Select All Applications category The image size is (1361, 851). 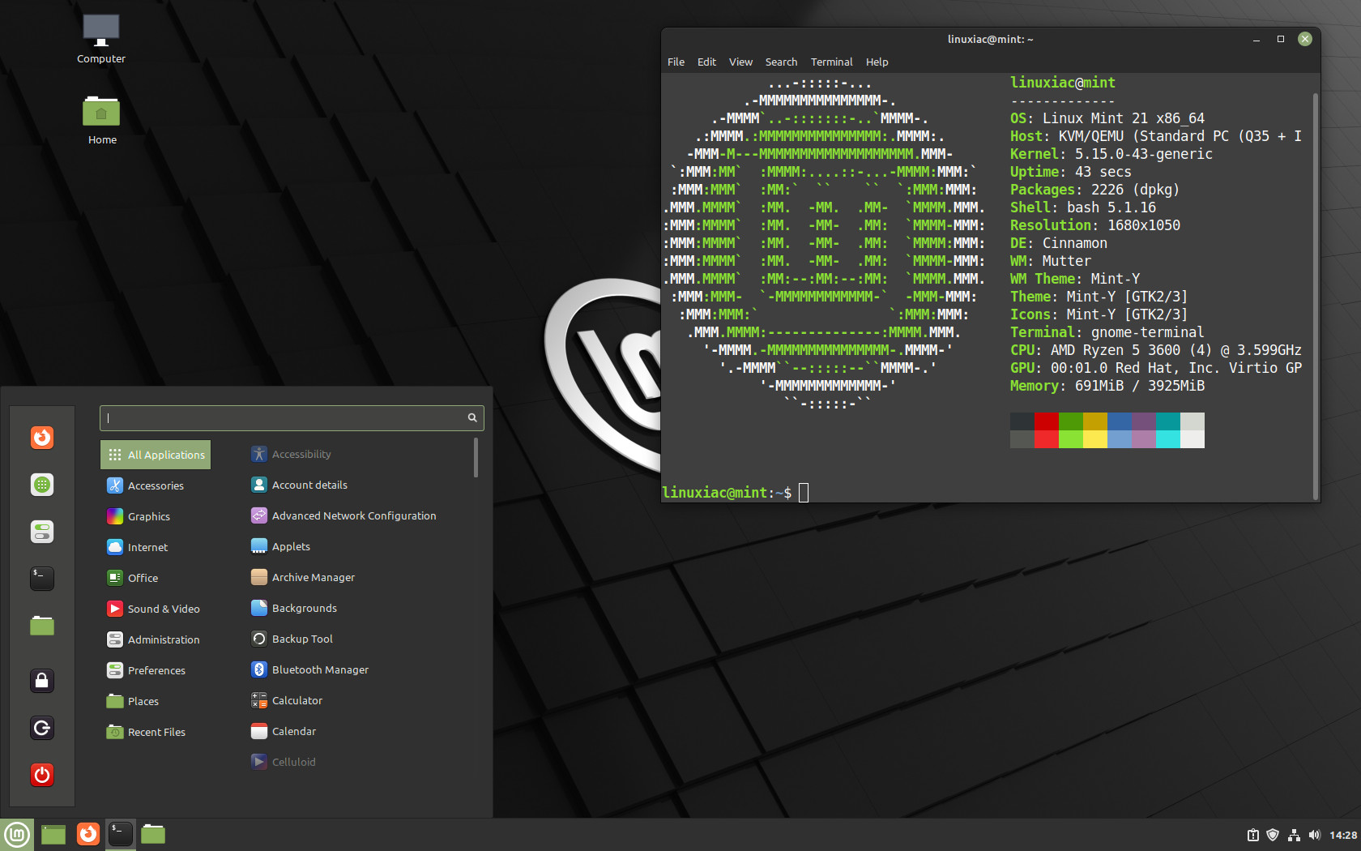point(156,455)
